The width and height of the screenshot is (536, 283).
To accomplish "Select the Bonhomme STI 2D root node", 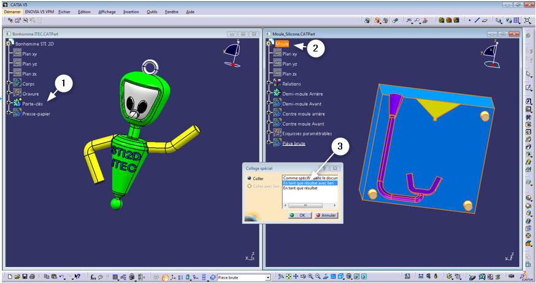I will pos(34,43).
